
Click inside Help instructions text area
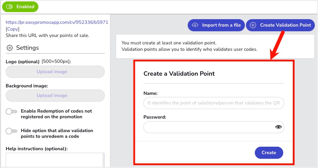tap(55, 160)
